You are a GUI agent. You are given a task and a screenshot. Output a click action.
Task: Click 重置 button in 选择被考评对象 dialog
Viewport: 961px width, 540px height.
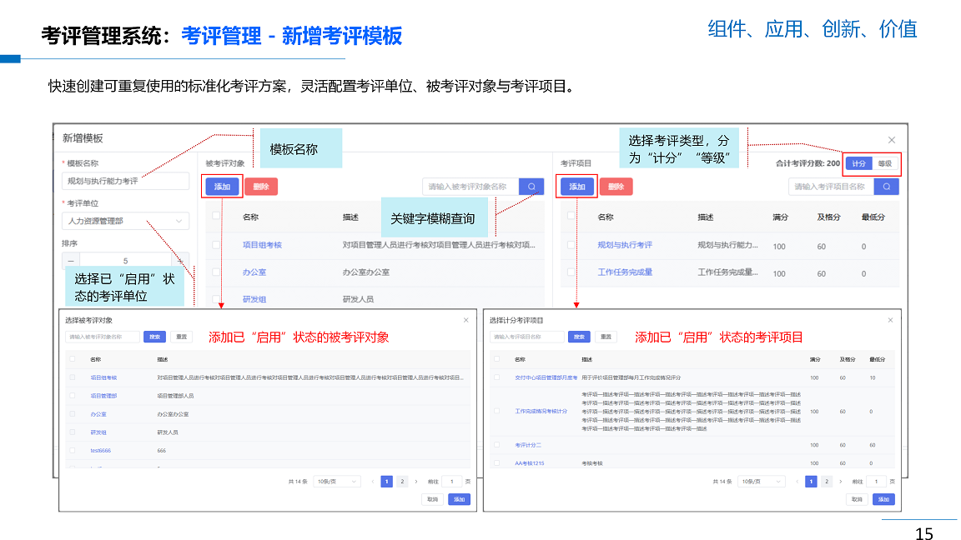[x=181, y=337]
